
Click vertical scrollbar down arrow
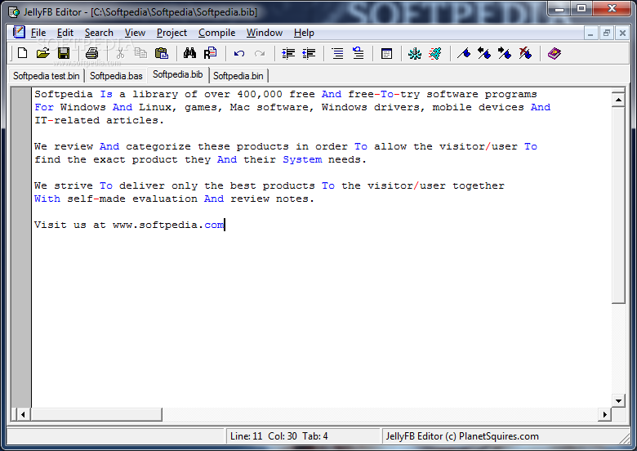[618, 400]
